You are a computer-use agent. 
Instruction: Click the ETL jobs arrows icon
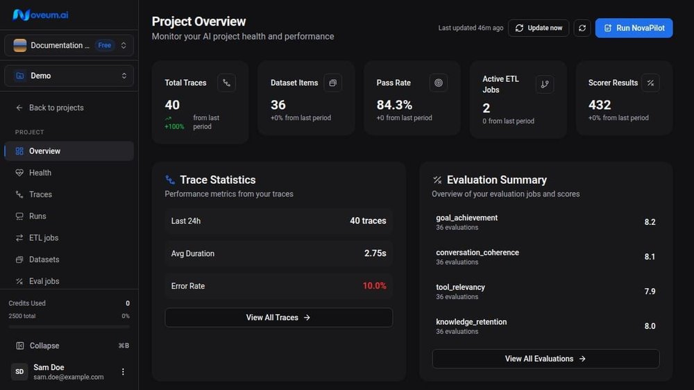click(x=19, y=238)
